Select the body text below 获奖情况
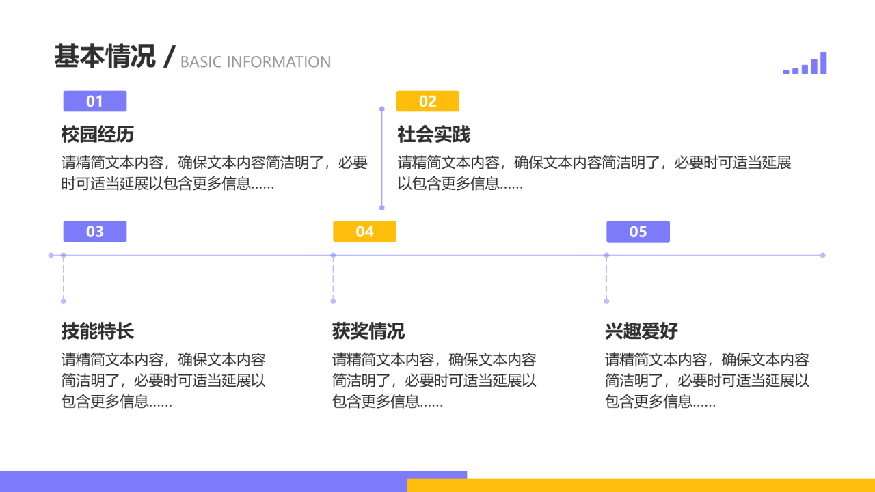 [x=434, y=381]
